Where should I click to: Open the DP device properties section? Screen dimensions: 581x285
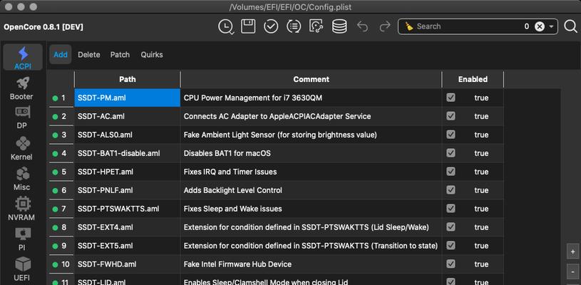(22, 117)
